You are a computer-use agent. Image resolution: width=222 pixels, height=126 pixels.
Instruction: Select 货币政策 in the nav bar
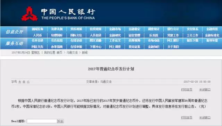(x=76, y=29)
